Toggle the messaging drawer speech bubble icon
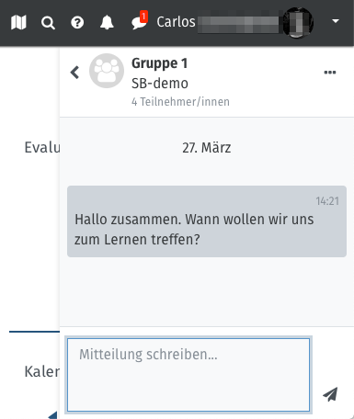Viewport: 354px width, 419px height. 138,23
